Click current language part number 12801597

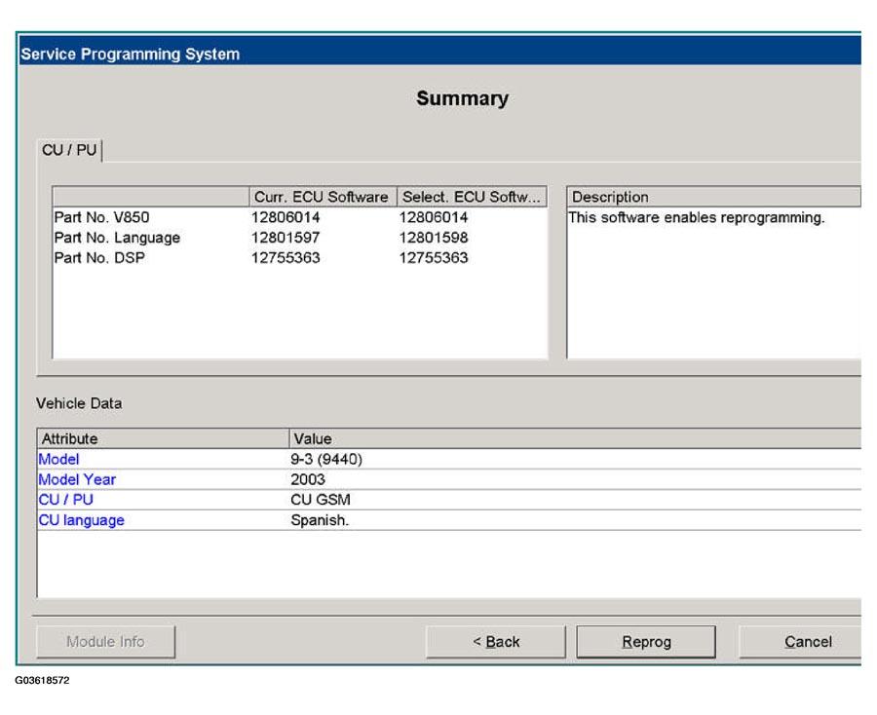(286, 237)
